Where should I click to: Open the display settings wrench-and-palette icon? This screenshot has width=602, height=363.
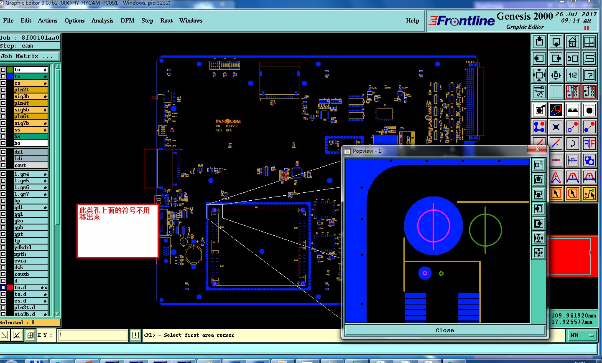[539, 92]
